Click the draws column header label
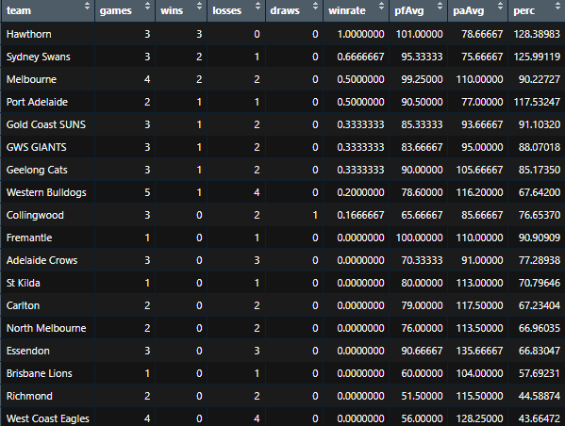 click(285, 10)
